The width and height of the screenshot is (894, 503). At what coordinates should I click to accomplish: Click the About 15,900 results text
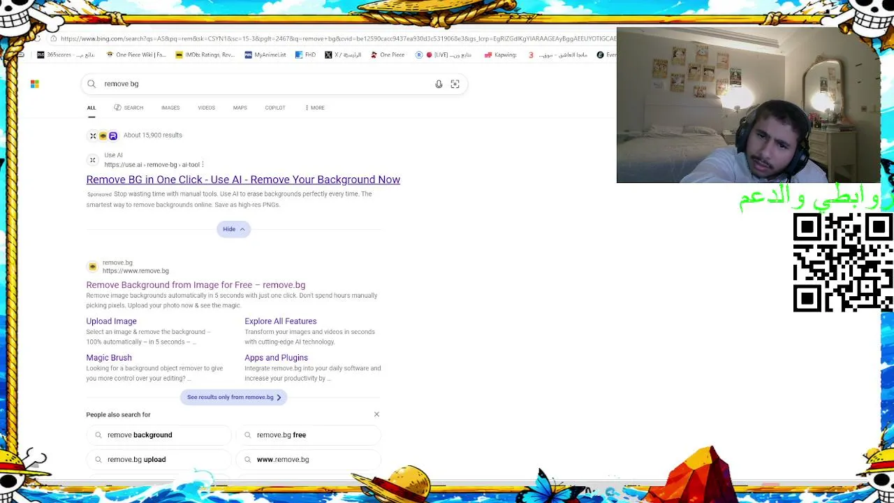[x=152, y=136]
